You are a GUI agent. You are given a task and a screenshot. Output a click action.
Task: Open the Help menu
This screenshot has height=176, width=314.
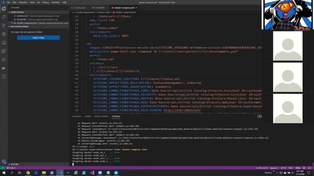pos(64,2)
